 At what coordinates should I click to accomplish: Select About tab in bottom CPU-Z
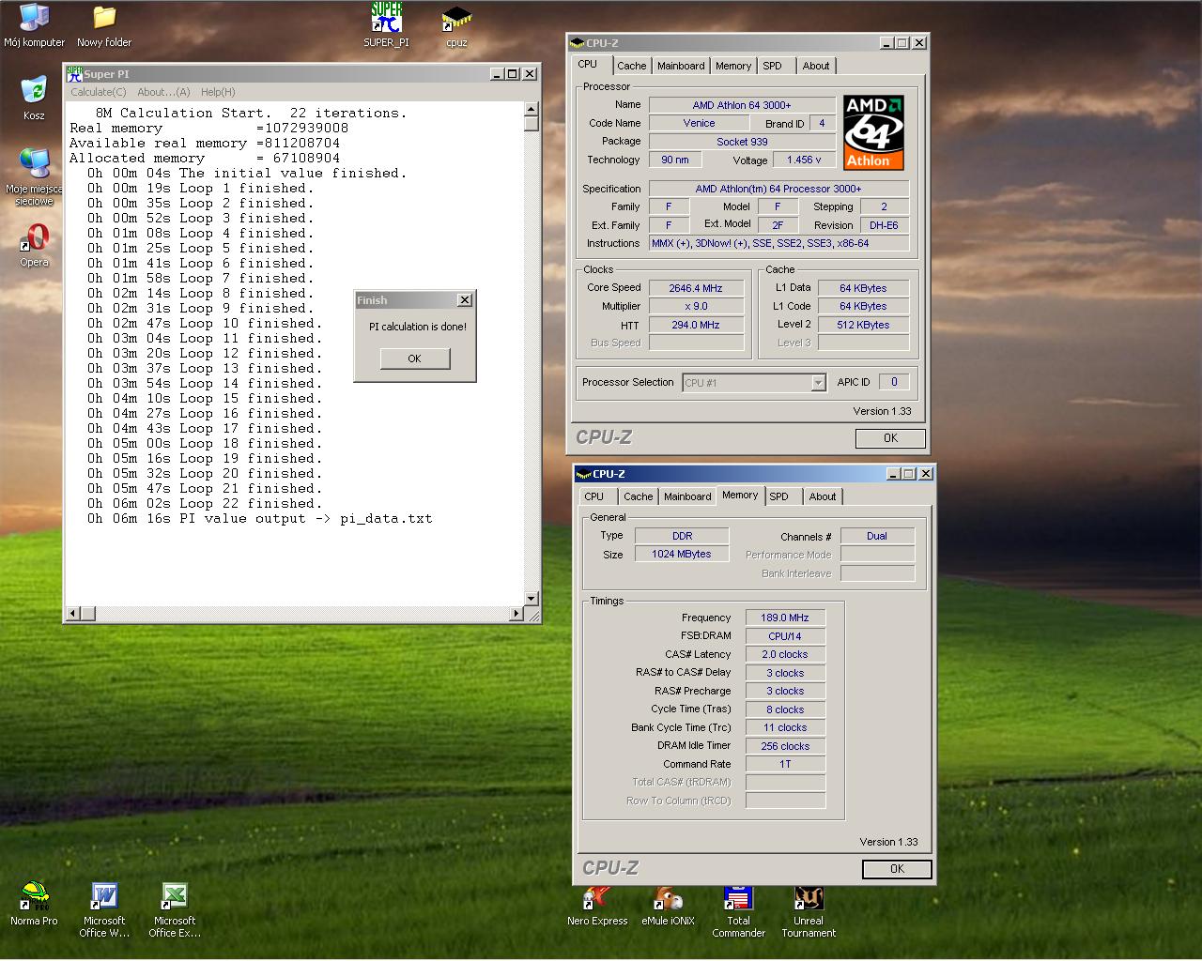point(823,496)
